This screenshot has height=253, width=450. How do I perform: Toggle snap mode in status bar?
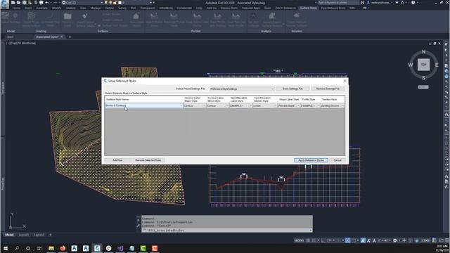point(314,240)
